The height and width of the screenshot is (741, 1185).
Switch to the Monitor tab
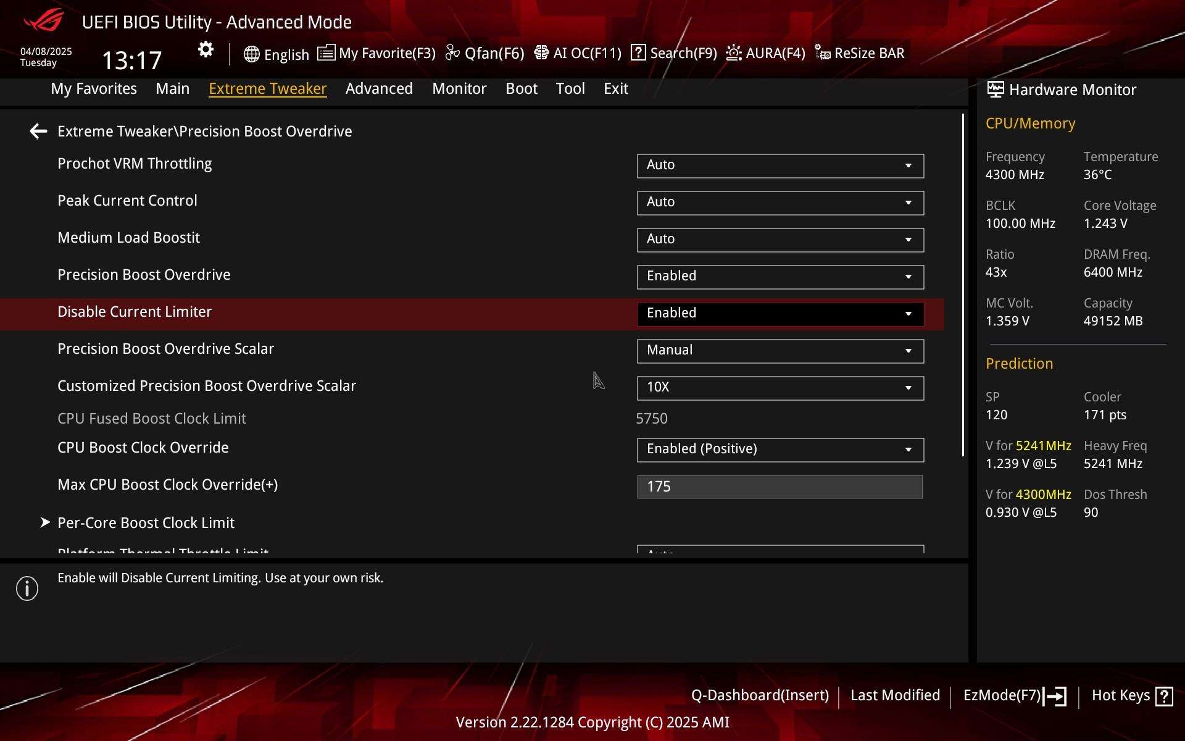[x=459, y=89]
